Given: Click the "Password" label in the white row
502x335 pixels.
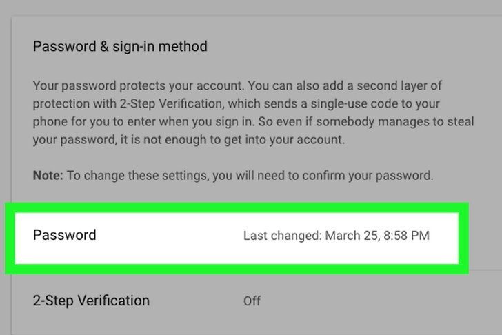Looking at the screenshot, I should click(x=65, y=235).
